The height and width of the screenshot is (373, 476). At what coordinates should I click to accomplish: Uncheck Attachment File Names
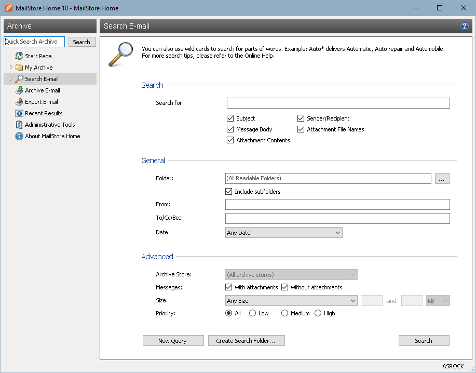[x=301, y=129]
